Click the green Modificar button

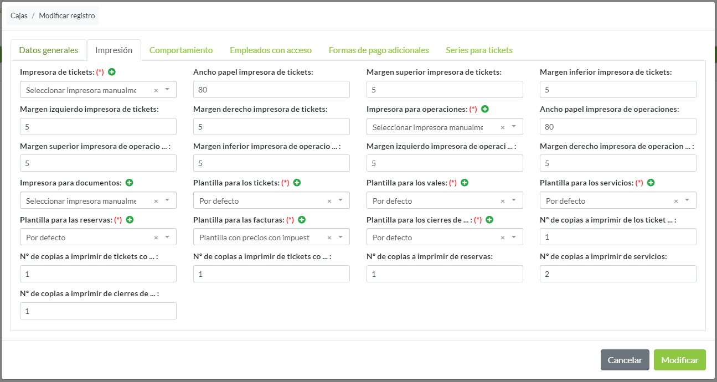tap(679, 360)
